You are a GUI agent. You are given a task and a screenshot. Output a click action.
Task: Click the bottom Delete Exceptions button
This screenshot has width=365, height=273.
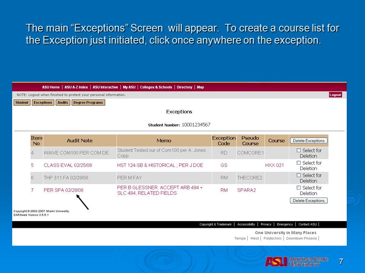[309, 201]
